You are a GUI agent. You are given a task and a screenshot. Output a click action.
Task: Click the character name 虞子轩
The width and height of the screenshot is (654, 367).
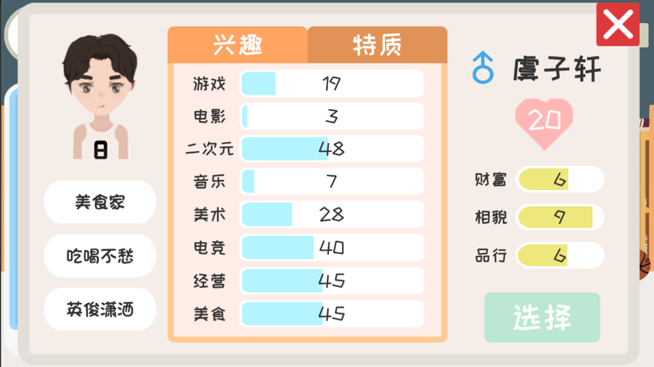click(x=557, y=68)
